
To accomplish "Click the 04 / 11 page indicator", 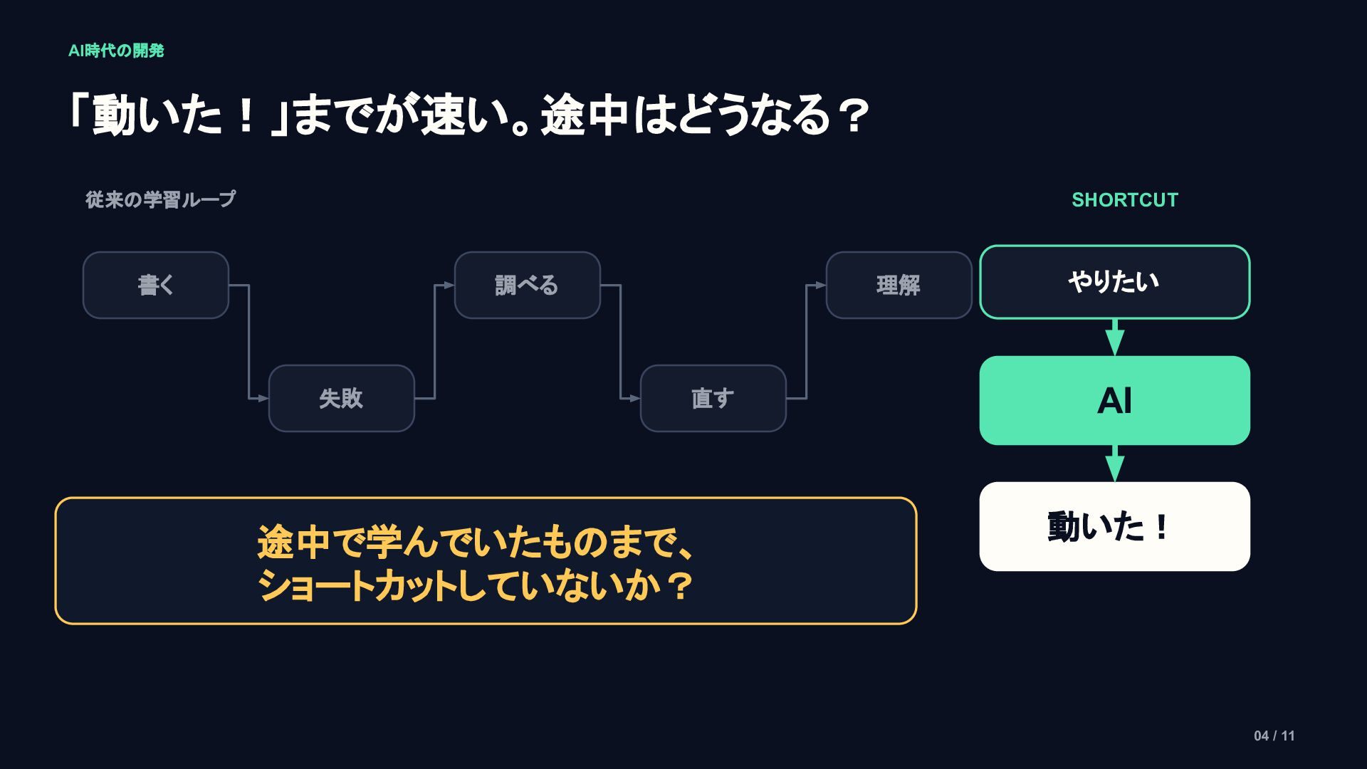I will 1274,736.
